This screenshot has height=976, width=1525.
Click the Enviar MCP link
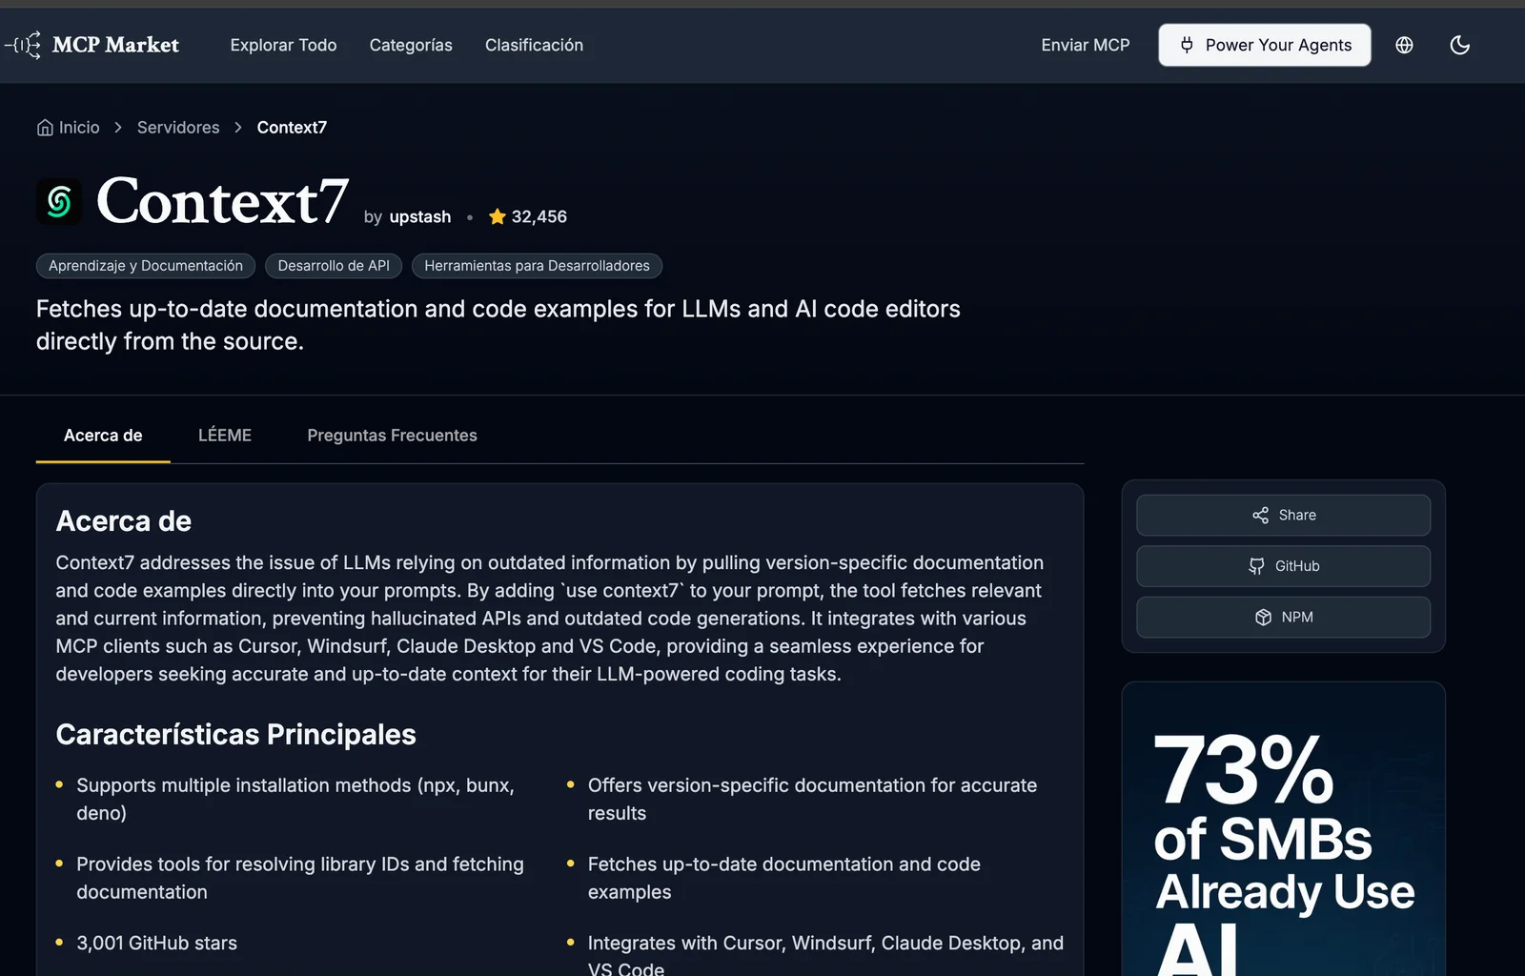point(1085,45)
